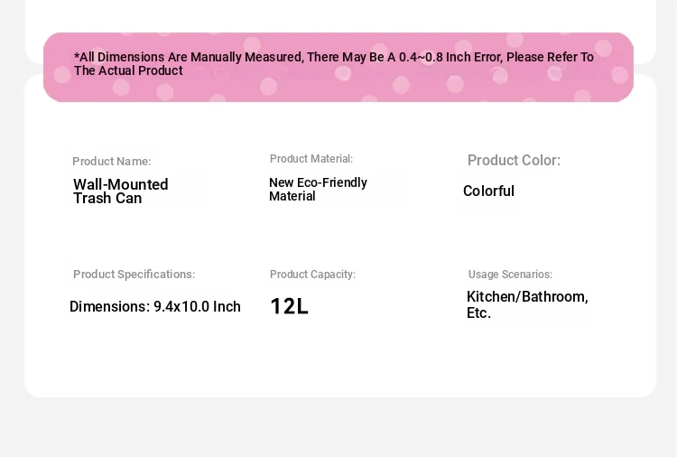Viewport: 677px width, 457px height.
Task: Click the 'Usage Scenarios:' label
Action: (510, 275)
